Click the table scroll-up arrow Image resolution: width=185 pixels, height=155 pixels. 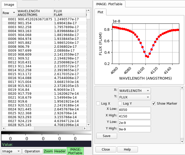coord(88,10)
